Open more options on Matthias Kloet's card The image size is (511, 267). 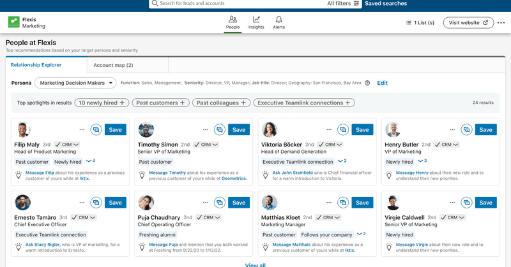(329, 203)
